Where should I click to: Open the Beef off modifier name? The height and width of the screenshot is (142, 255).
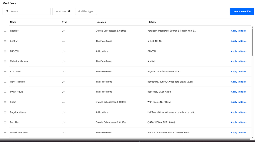coord(14,41)
